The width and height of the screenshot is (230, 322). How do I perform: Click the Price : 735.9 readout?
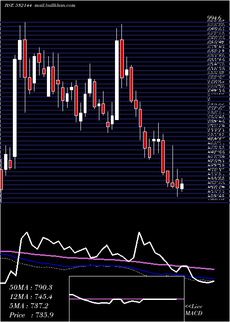[x=31, y=315]
